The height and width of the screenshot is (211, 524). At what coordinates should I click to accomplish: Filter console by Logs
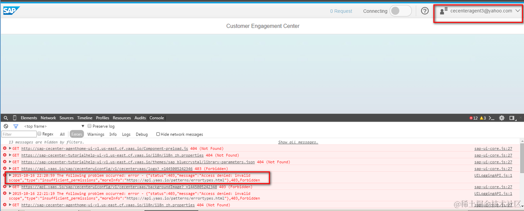pos(126,134)
